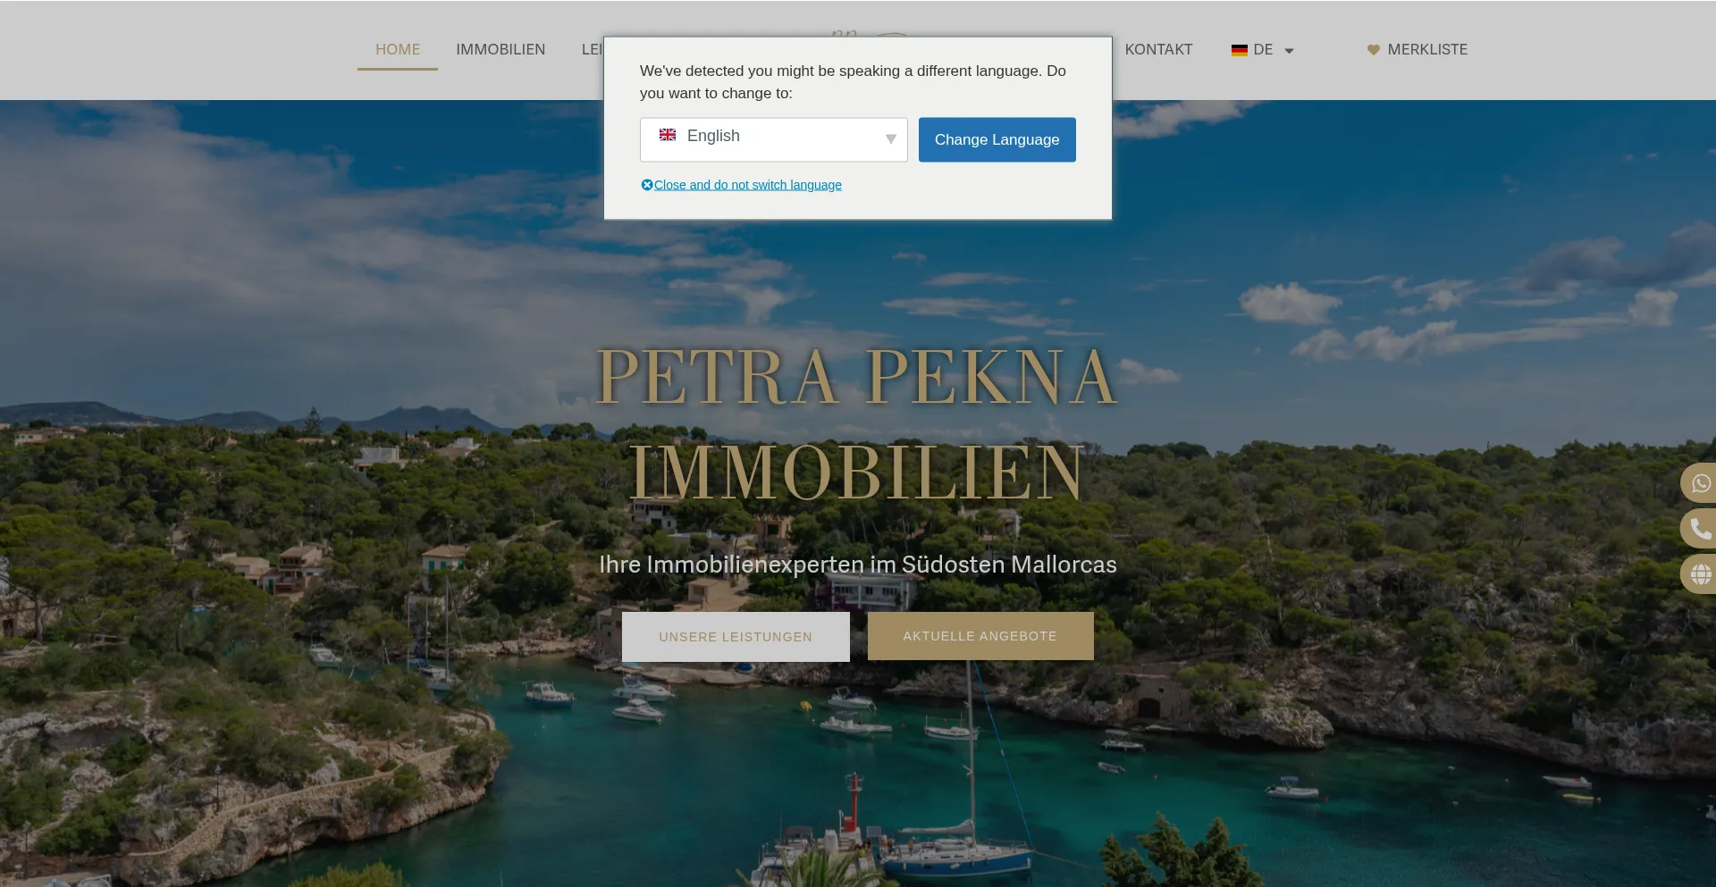This screenshot has height=887, width=1716.
Task: Open the KONTAKT page
Action: pyautogui.click(x=1158, y=50)
